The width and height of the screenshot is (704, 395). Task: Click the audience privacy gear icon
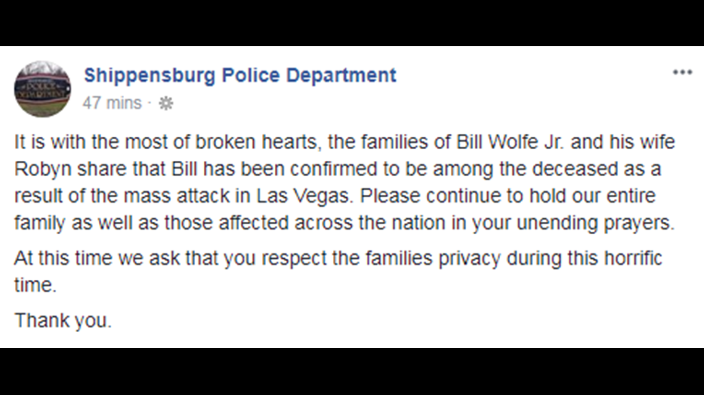click(x=166, y=104)
